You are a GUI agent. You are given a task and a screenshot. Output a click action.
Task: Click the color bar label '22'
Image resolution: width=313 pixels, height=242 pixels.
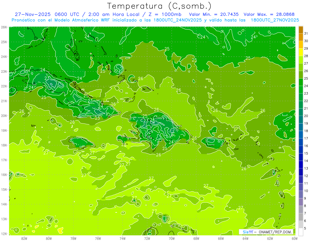306,101
